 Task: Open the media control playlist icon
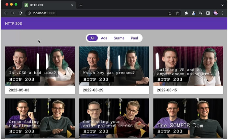201,13
